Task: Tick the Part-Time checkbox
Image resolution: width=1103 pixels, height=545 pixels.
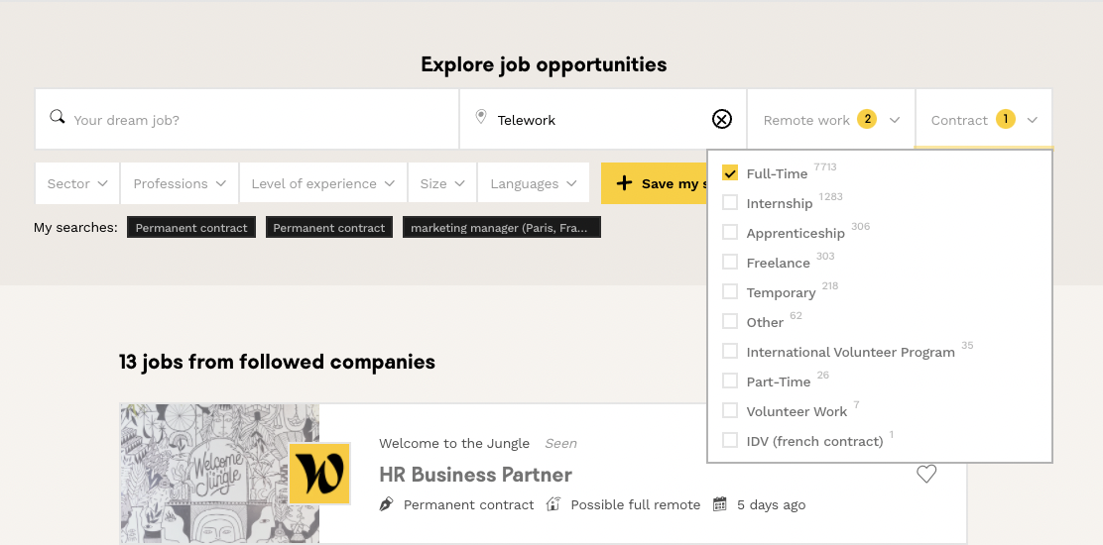Action: pos(730,381)
